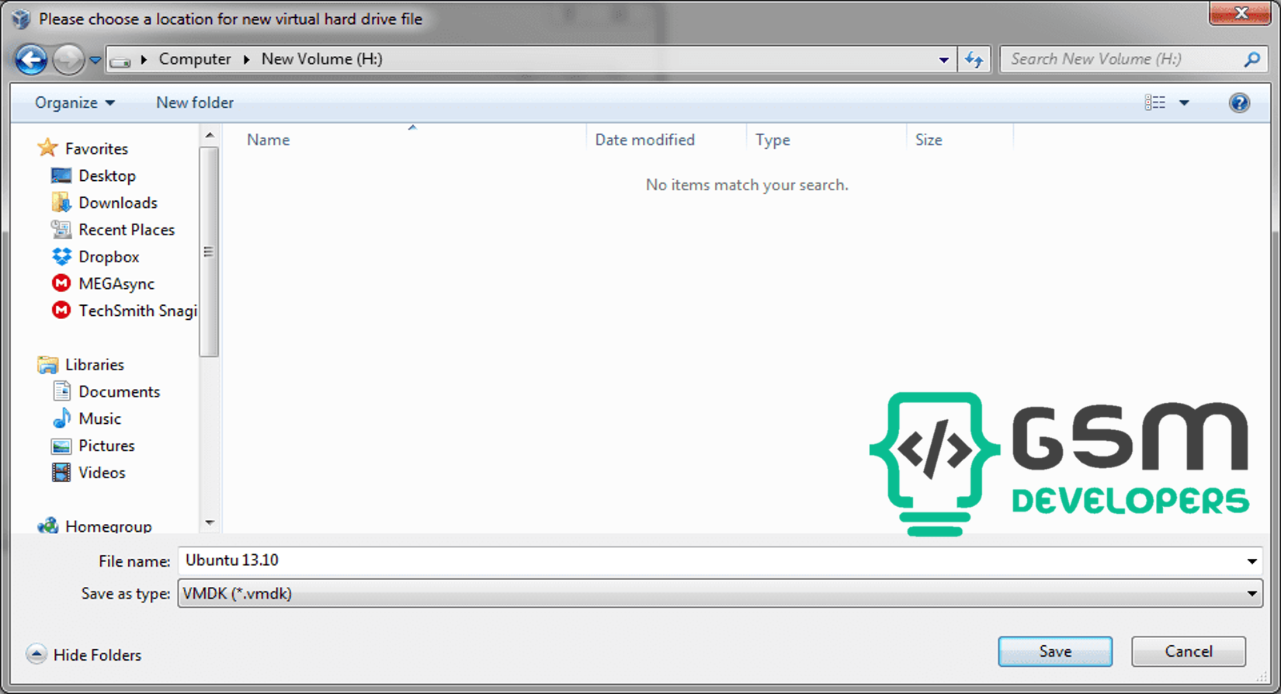Open the address bar history dropdown
This screenshot has width=1281, height=694.
click(x=943, y=60)
